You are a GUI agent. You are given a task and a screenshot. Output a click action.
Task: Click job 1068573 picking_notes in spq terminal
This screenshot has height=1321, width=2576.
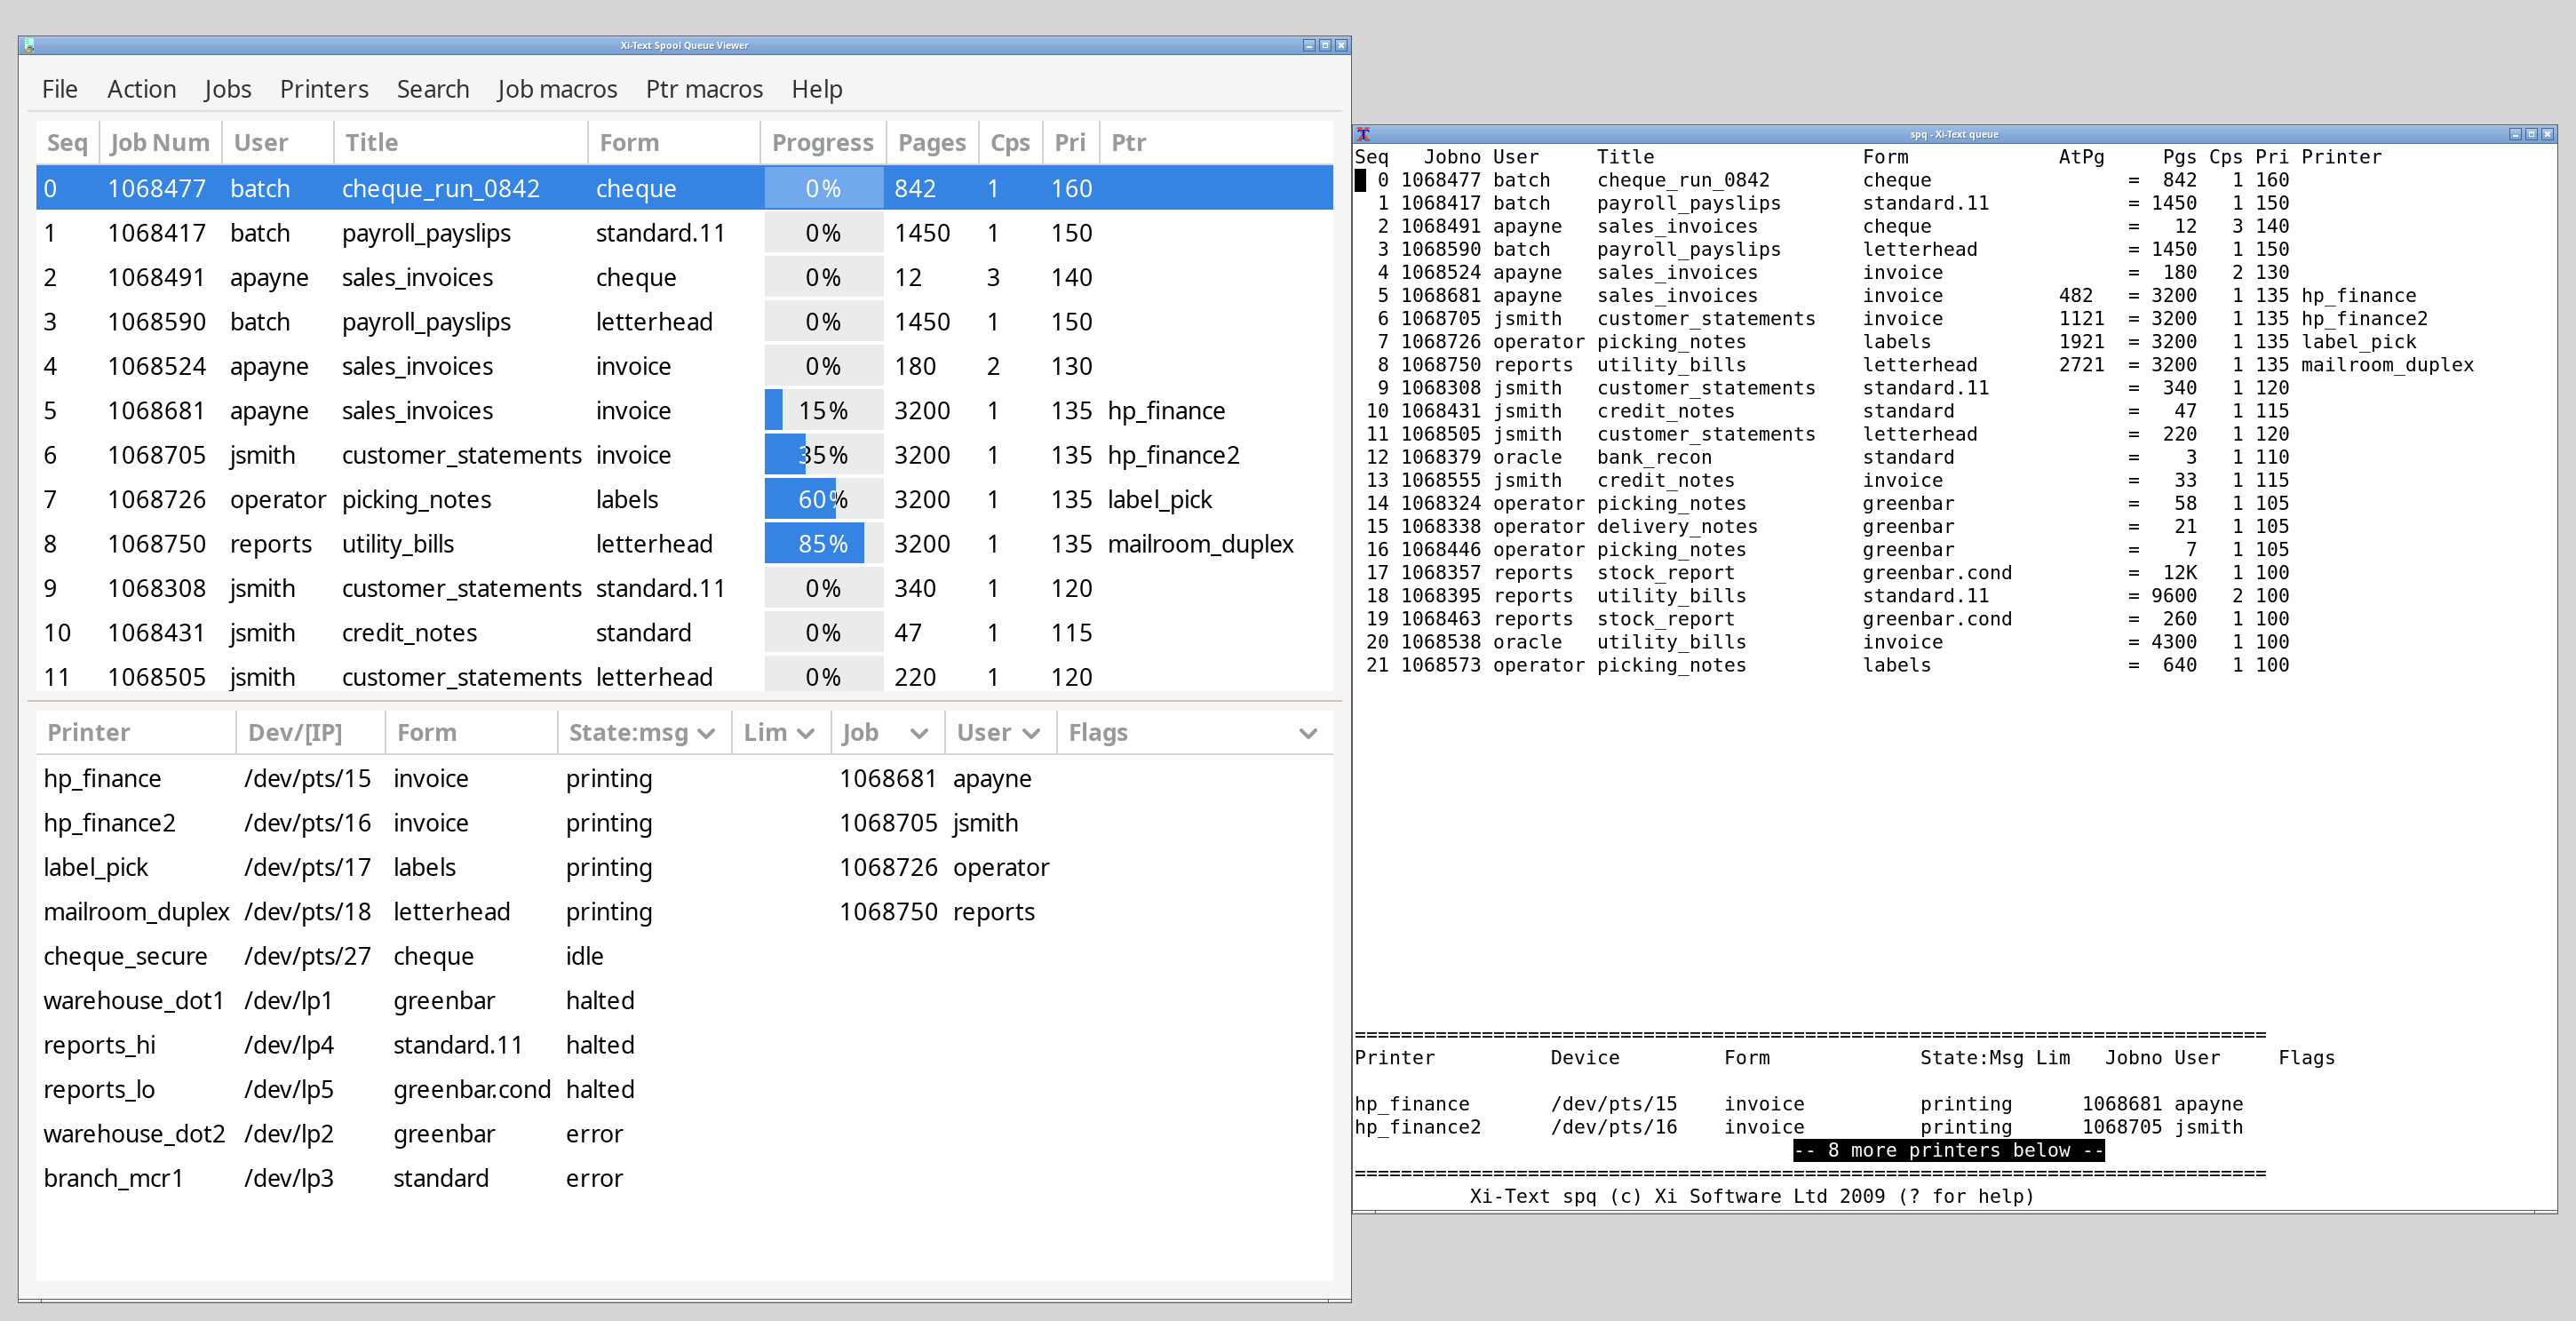(x=1827, y=665)
